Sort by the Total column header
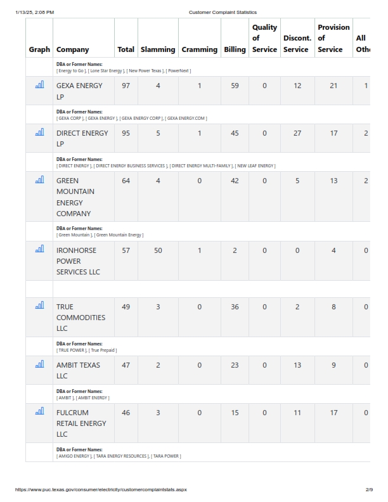This screenshot has height=502, width=388. click(x=126, y=49)
